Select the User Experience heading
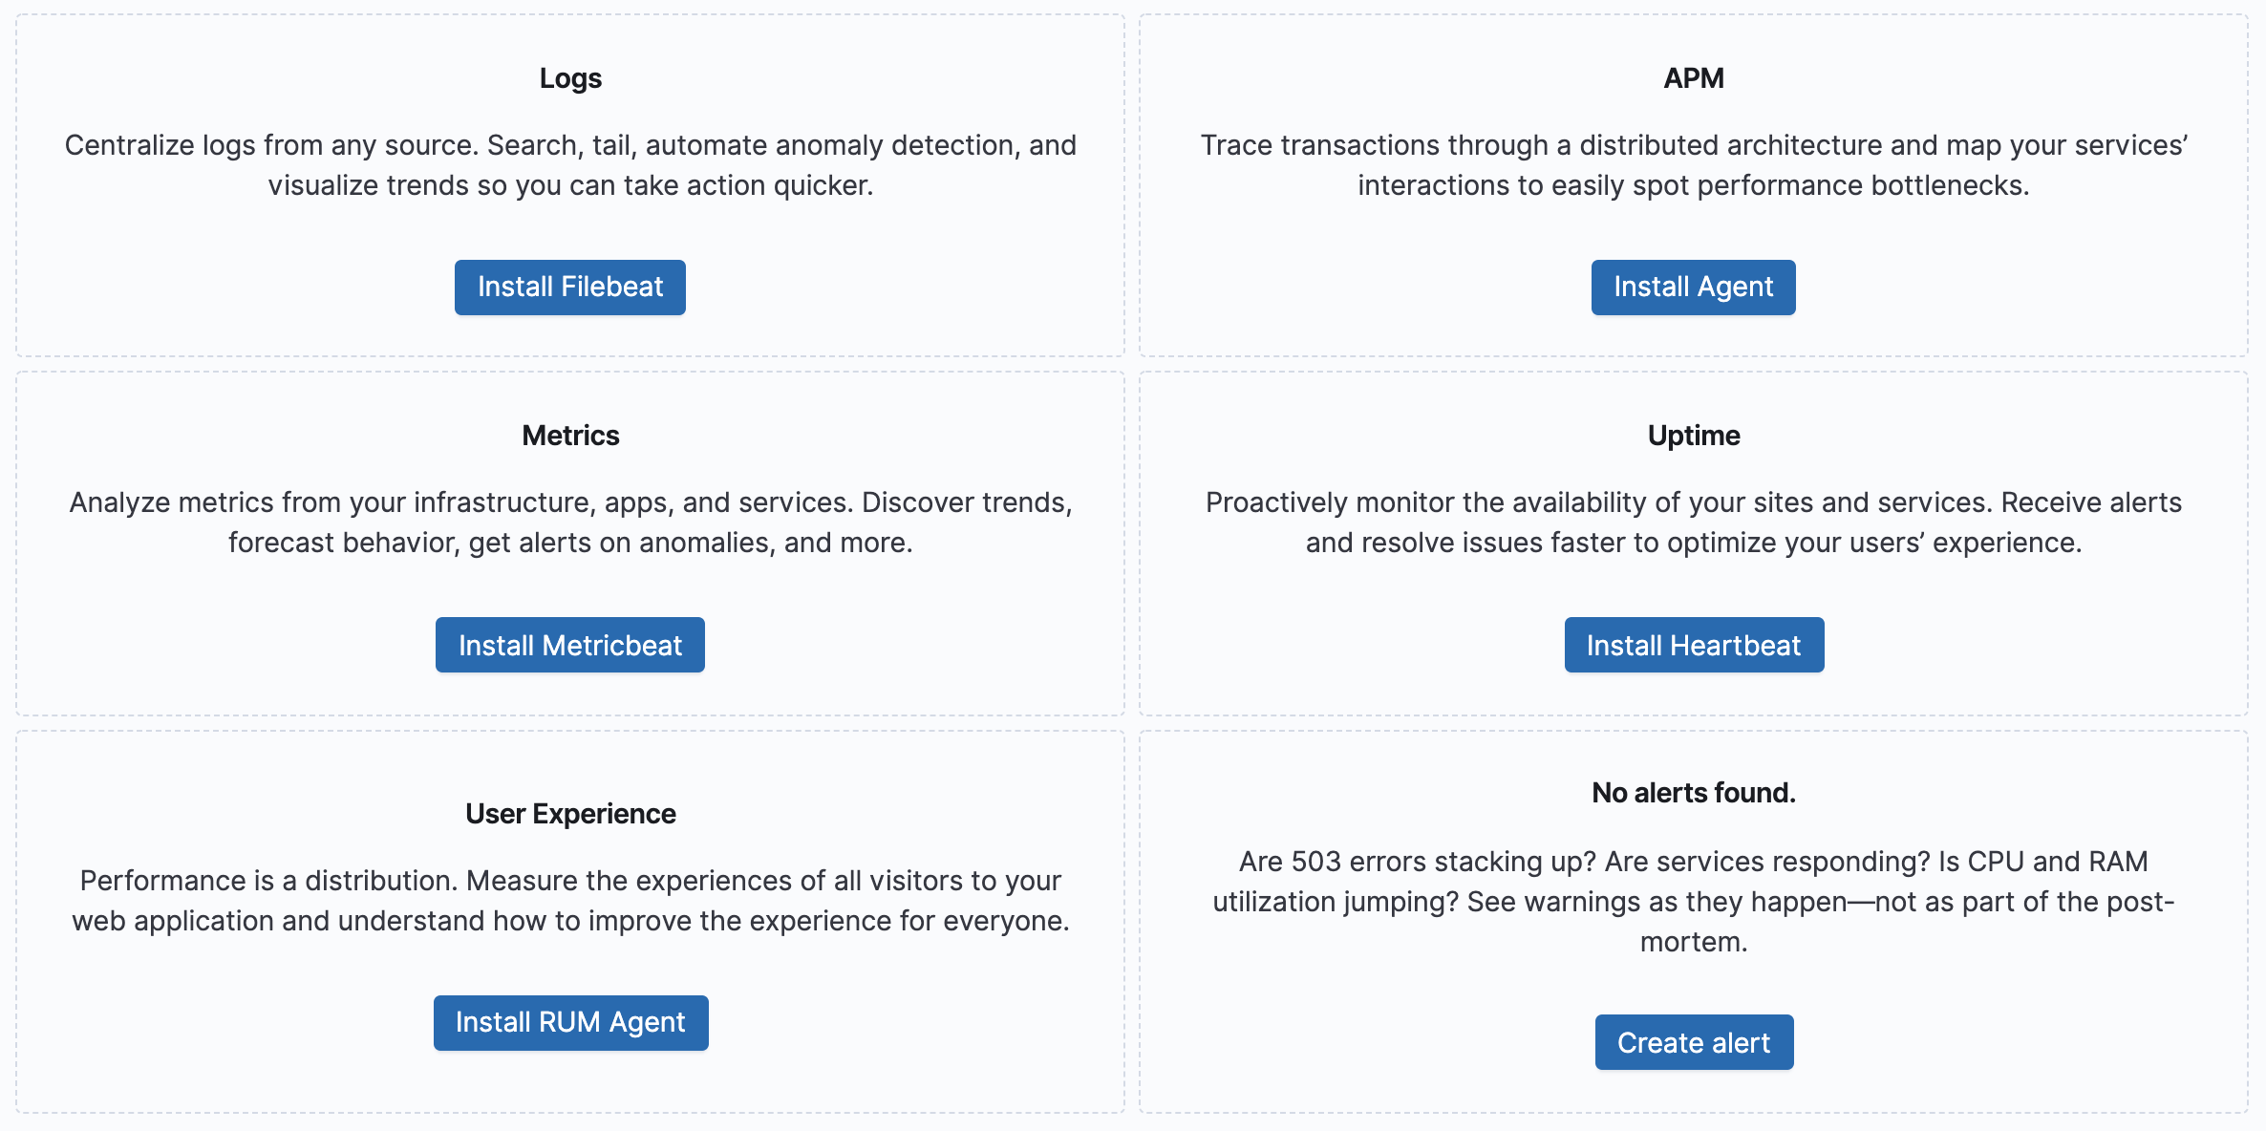Viewport: 2266px width, 1131px height. pos(570,814)
